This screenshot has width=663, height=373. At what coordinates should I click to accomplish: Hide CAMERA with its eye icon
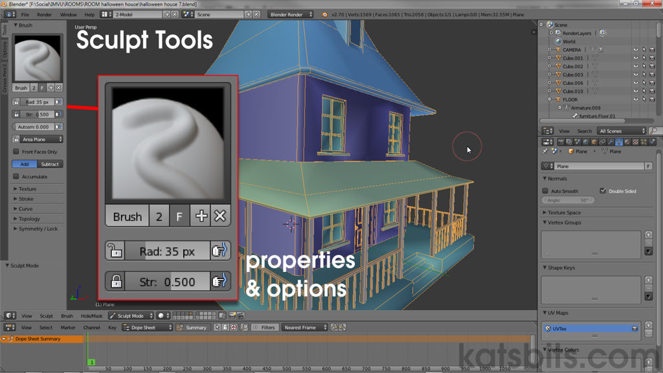click(636, 50)
